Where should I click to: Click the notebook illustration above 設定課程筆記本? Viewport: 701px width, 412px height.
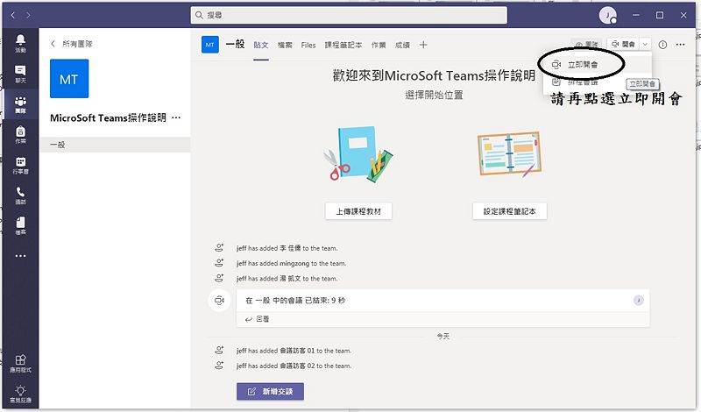pos(509,155)
